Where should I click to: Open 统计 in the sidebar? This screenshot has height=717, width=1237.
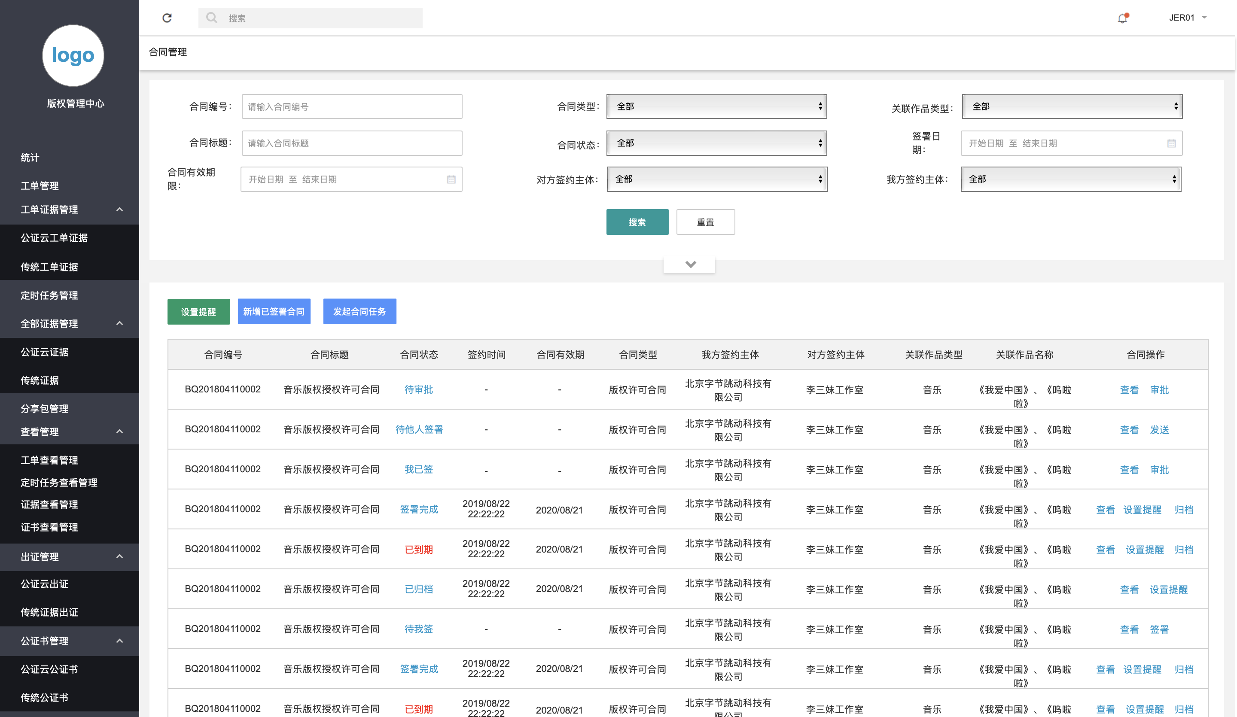[30, 158]
